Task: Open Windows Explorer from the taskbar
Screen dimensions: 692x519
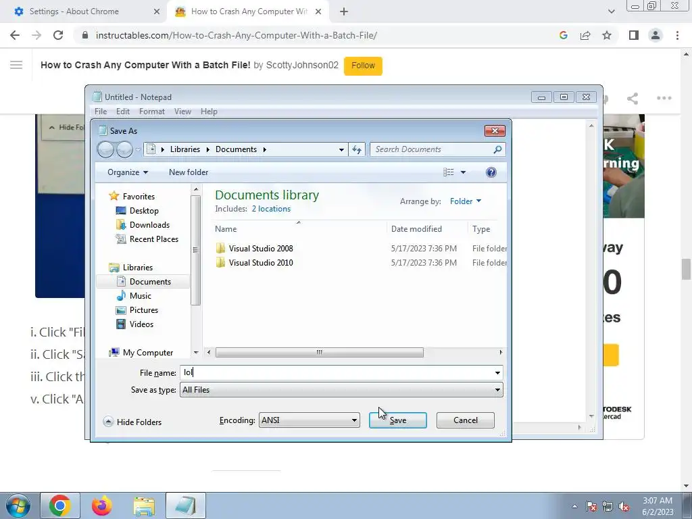Action: pyautogui.click(x=144, y=505)
